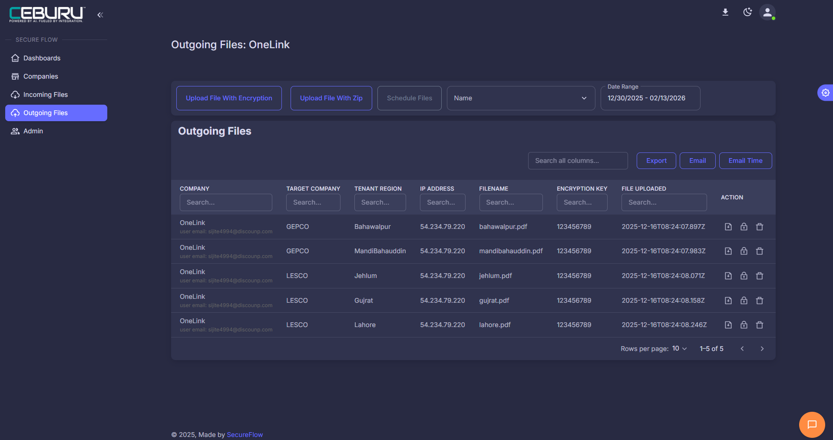Click the Company column search box
This screenshot has width=833, height=440.
pos(226,202)
